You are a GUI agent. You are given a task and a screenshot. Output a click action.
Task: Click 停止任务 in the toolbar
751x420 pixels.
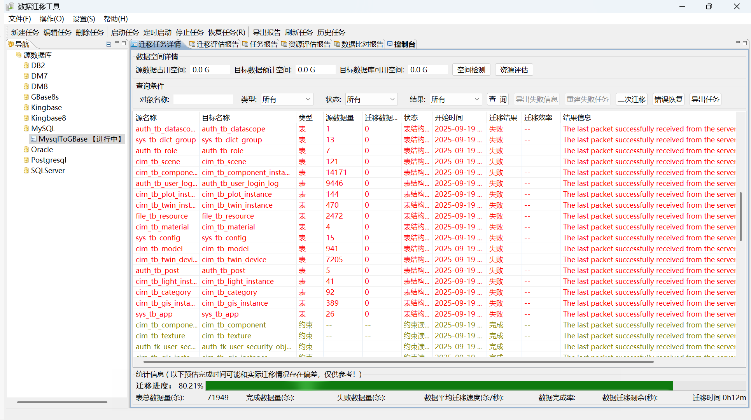189,32
